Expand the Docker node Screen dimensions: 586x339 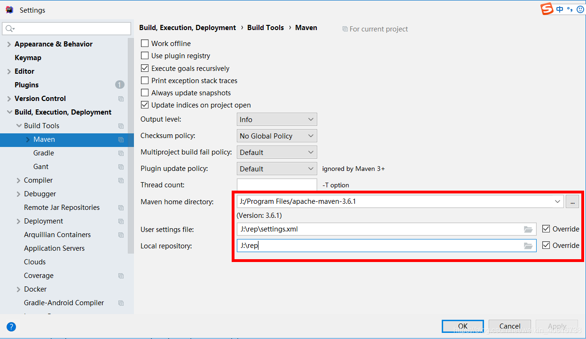(18, 289)
